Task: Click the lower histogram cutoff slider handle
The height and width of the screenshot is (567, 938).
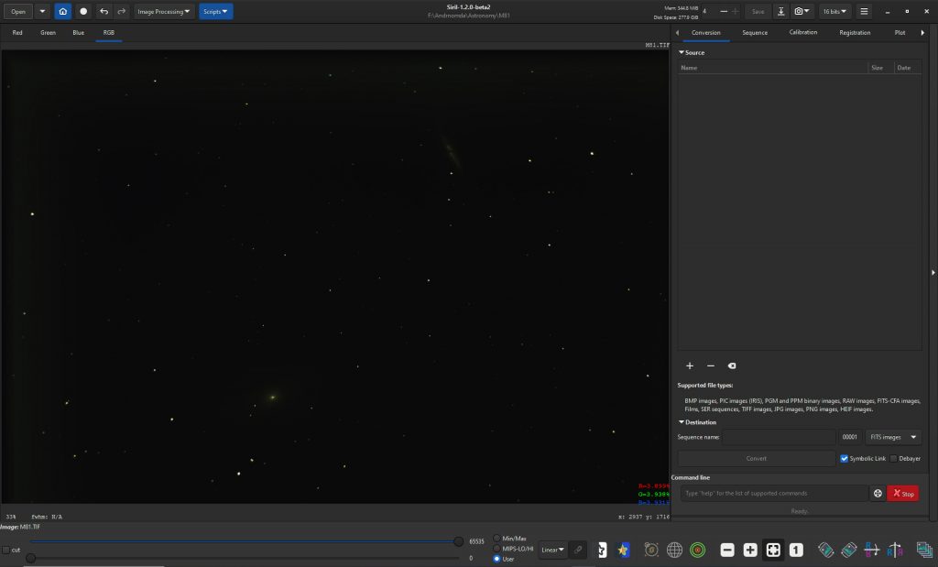Action: pyautogui.click(x=30, y=558)
